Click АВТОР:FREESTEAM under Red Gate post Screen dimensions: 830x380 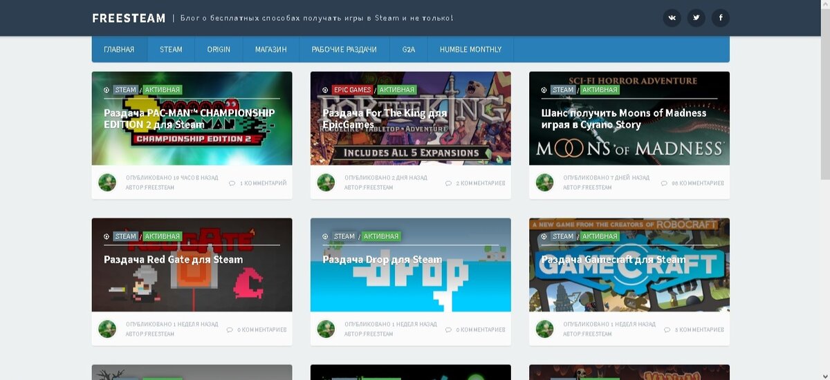pyautogui.click(x=150, y=334)
